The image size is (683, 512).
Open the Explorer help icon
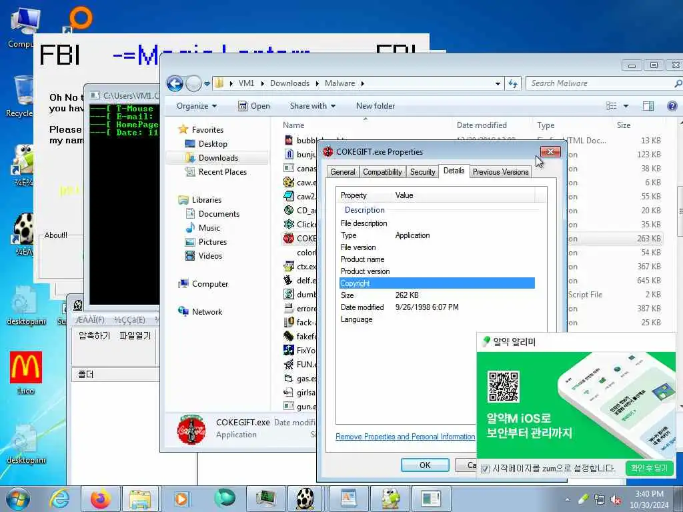[x=672, y=106]
